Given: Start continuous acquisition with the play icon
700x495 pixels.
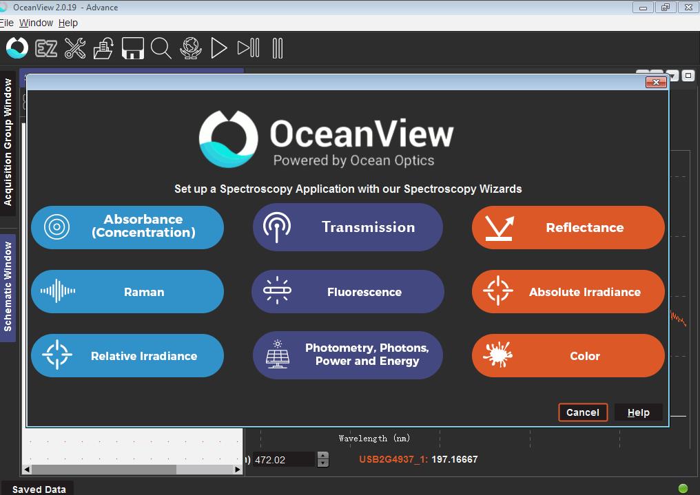Looking at the screenshot, I should [218, 48].
